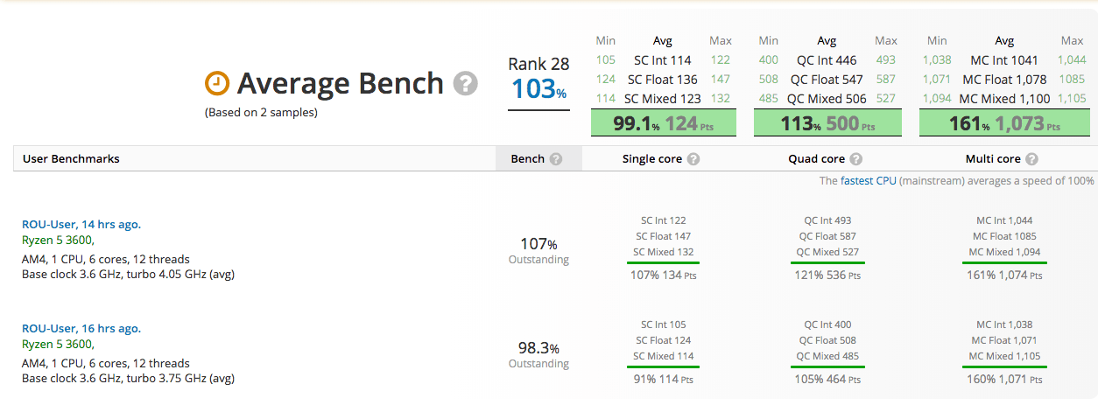Select the green 113% 500 Pts quad-core box

point(827,123)
